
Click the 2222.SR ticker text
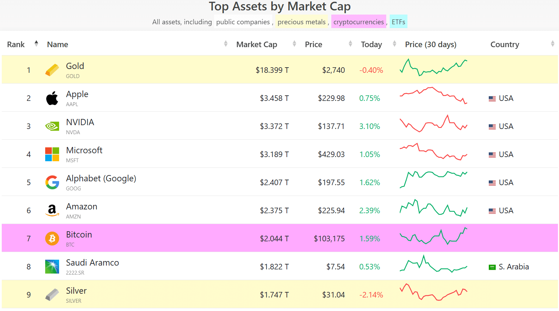(x=75, y=273)
